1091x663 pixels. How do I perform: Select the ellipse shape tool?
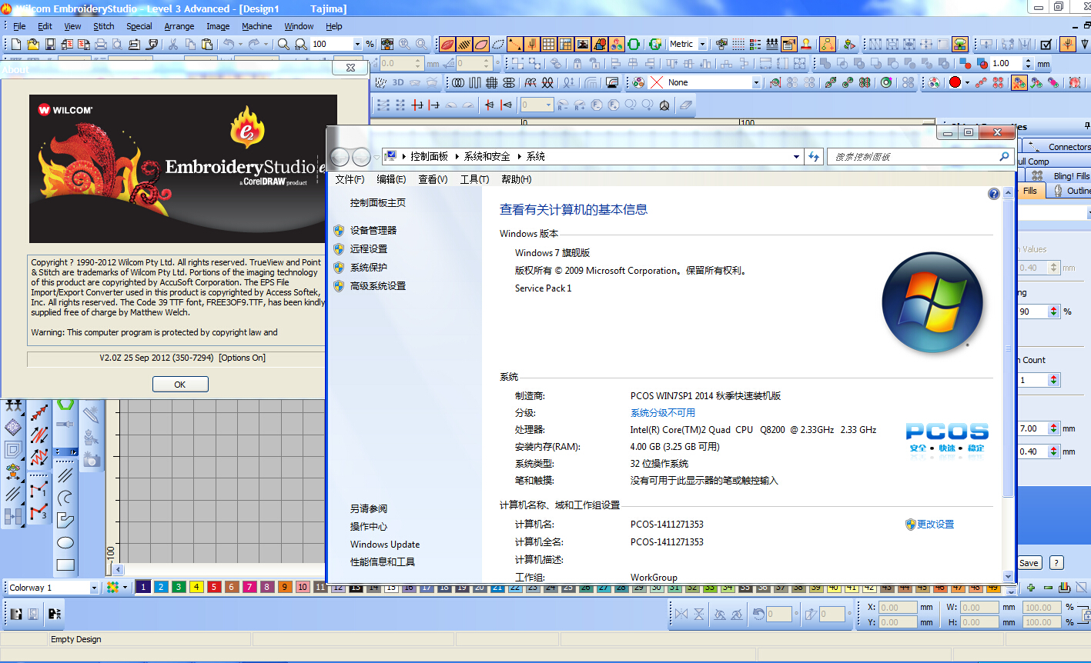(x=65, y=542)
